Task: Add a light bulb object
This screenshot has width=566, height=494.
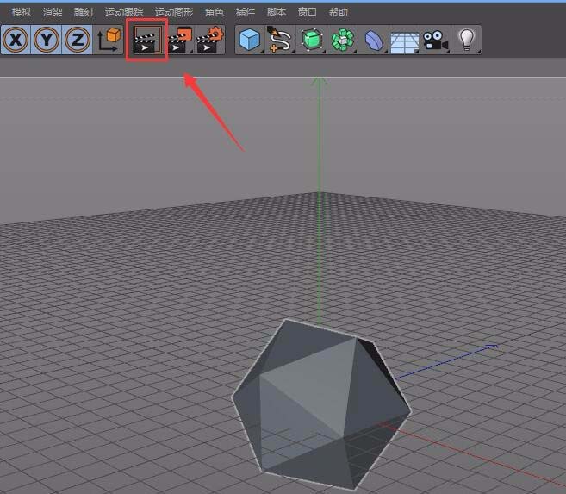Action: pyautogui.click(x=466, y=40)
